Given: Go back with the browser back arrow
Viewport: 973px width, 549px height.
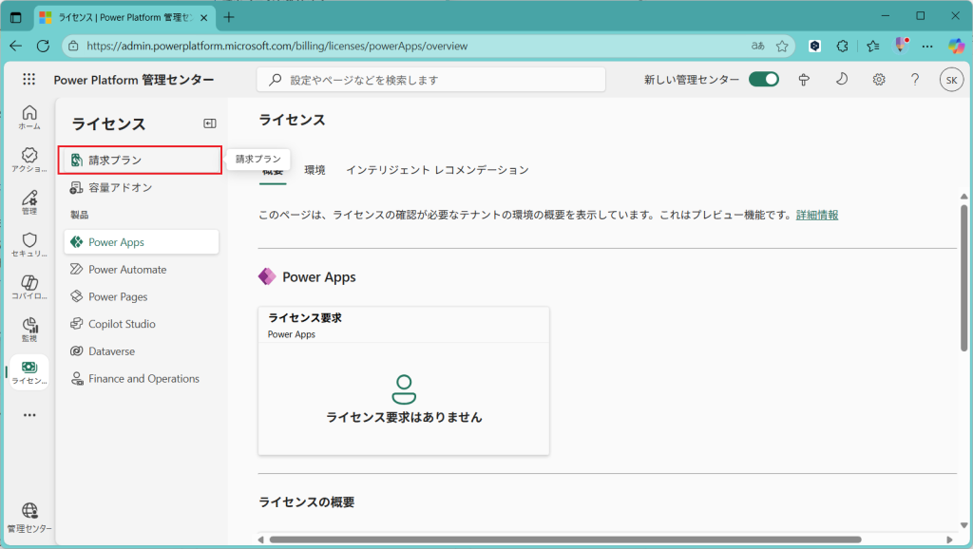Looking at the screenshot, I should 15,46.
